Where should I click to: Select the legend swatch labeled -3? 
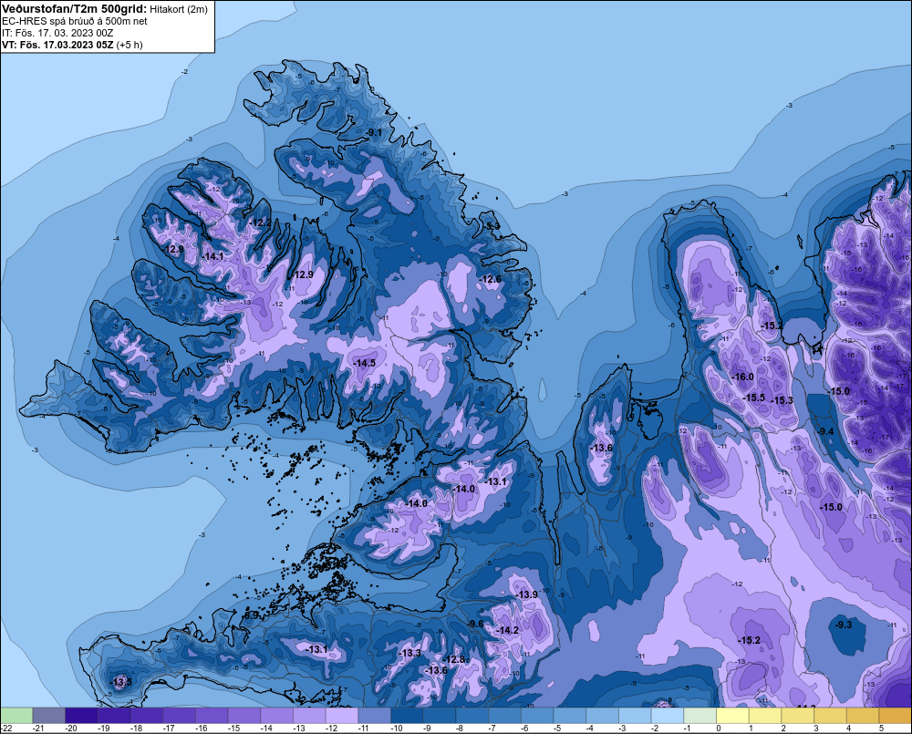pyautogui.click(x=635, y=716)
